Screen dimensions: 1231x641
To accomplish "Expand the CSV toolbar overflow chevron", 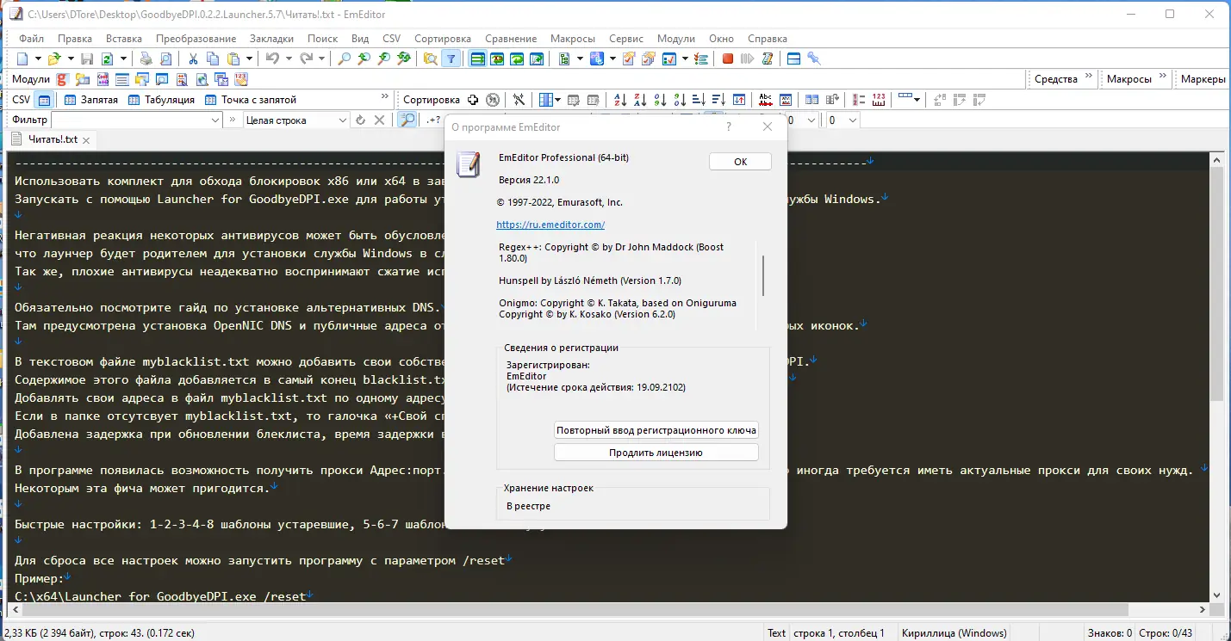I will [385, 96].
